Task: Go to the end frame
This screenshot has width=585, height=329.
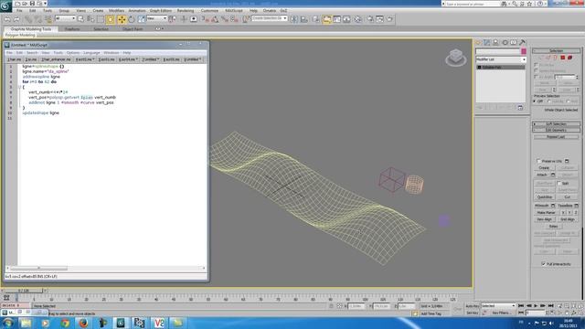Action: [550, 306]
